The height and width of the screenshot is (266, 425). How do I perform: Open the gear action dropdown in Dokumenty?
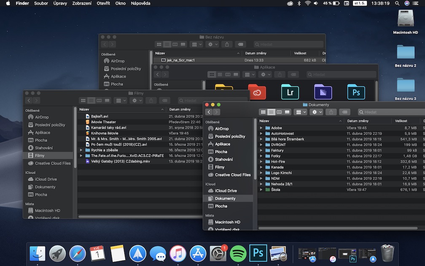(x=316, y=112)
